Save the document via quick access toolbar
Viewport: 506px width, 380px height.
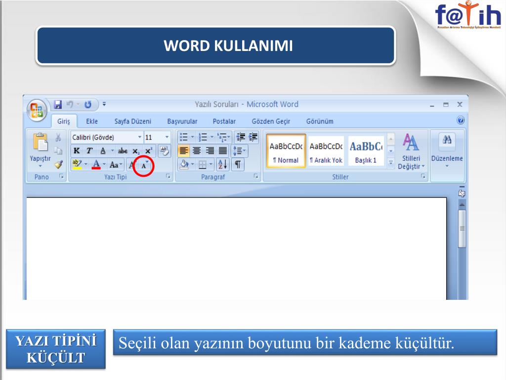[x=58, y=104]
